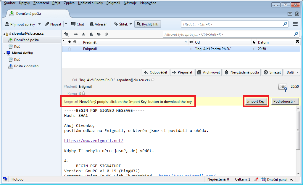Toggle the pin quick filter icon
This screenshot has height=185, width=303.
67,34
